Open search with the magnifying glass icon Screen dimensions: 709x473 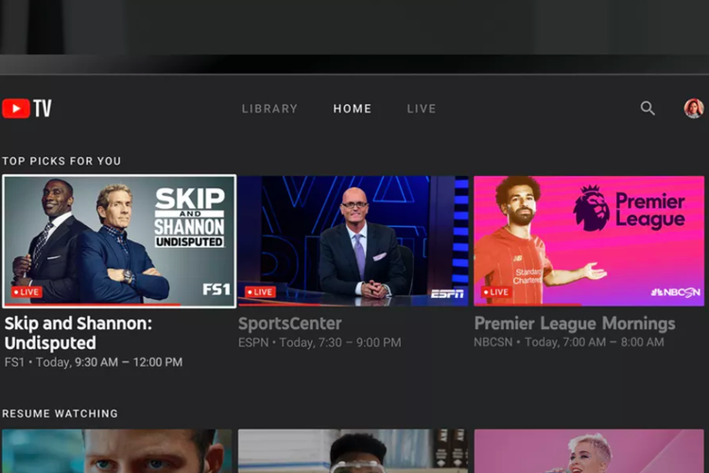[x=648, y=109]
